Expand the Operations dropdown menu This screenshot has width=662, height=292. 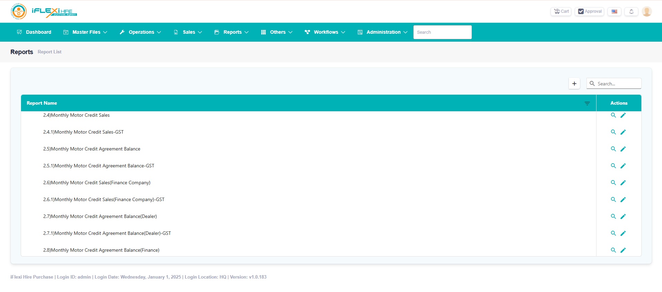click(140, 32)
